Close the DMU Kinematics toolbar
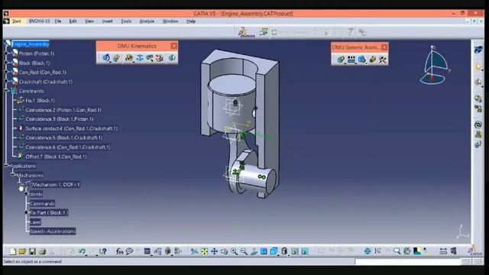Viewport: 489px width, 275px height. pyautogui.click(x=174, y=46)
